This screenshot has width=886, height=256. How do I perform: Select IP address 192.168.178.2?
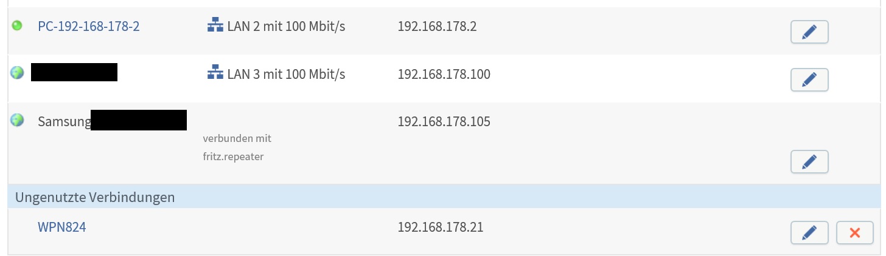point(436,27)
